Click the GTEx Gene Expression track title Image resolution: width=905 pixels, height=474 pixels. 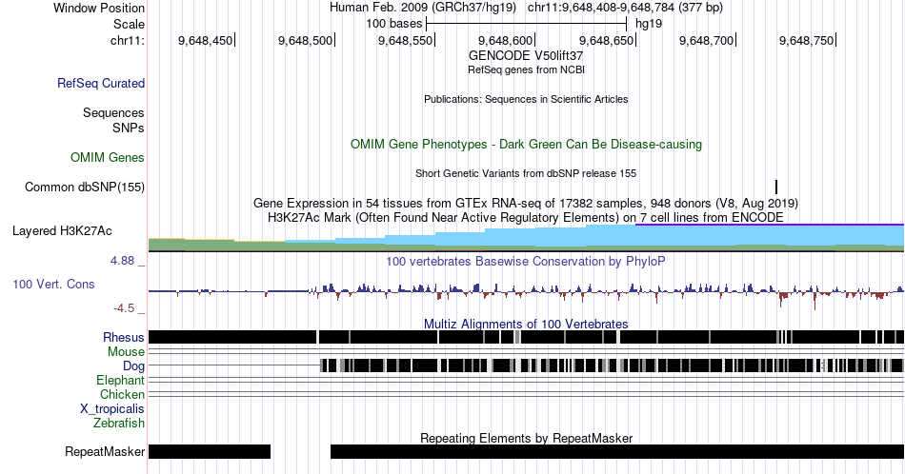526,203
